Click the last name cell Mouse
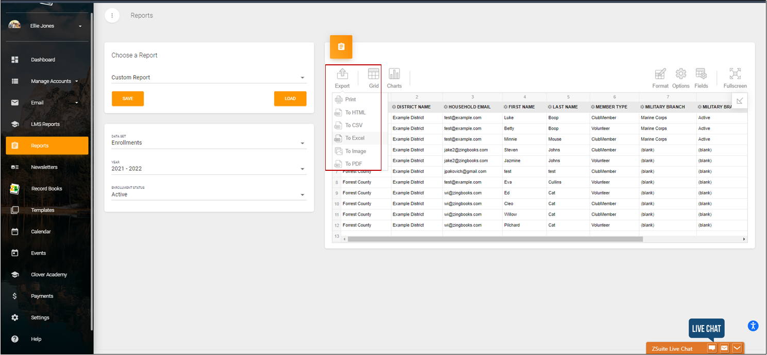Viewport: 767px width, 355px height. point(568,139)
